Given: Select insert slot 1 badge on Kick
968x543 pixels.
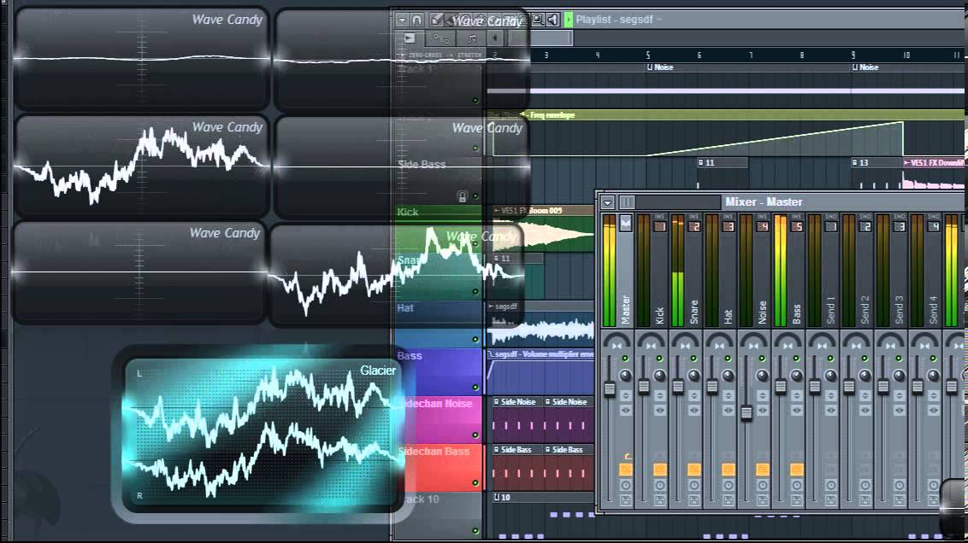Looking at the screenshot, I should 660,226.
